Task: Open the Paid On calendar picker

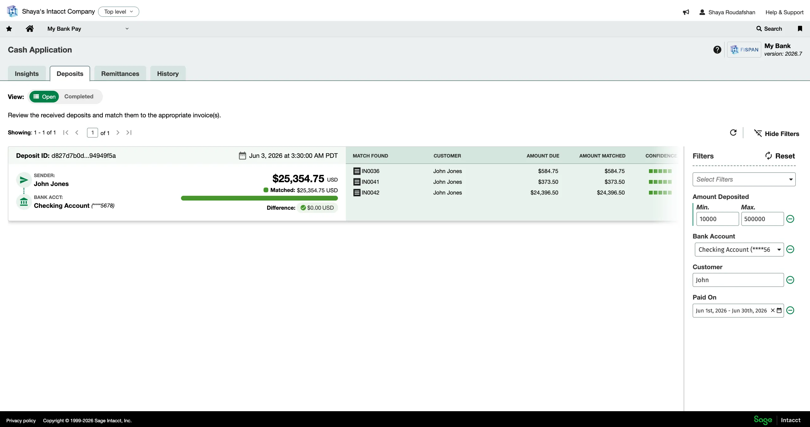Action: pos(779,310)
